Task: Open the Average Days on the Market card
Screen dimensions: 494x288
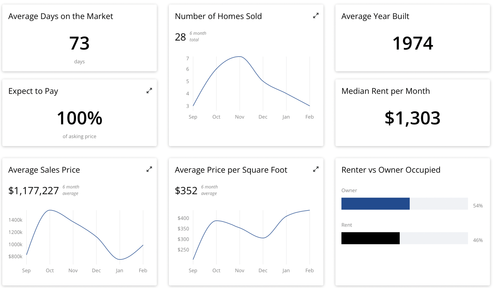Action: pos(79,38)
